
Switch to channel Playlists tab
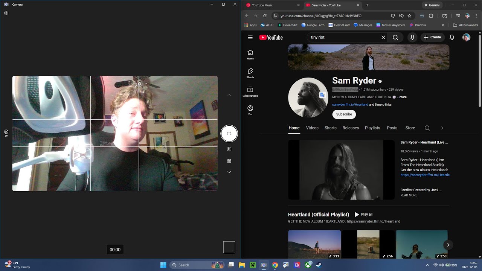[372, 128]
